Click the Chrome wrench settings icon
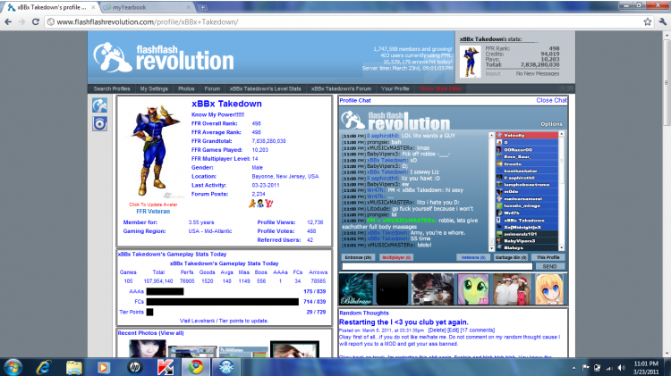 pos(662,21)
